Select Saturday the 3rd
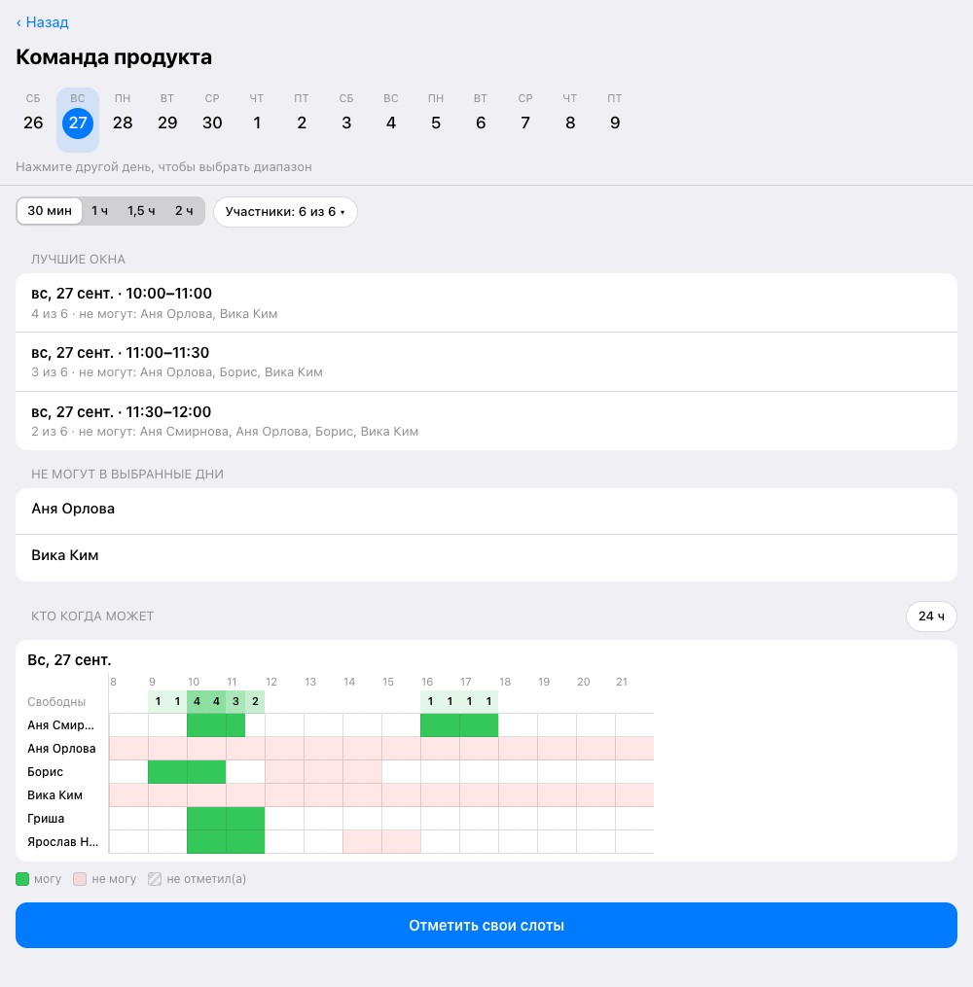This screenshot has width=973, height=987. pos(346,120)
